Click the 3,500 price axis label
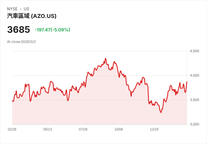 pos(194,100)
